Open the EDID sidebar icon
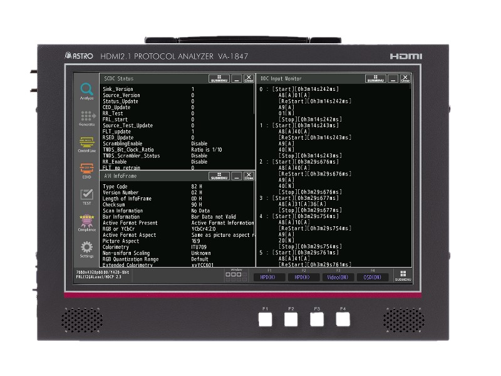 (86, 170)
